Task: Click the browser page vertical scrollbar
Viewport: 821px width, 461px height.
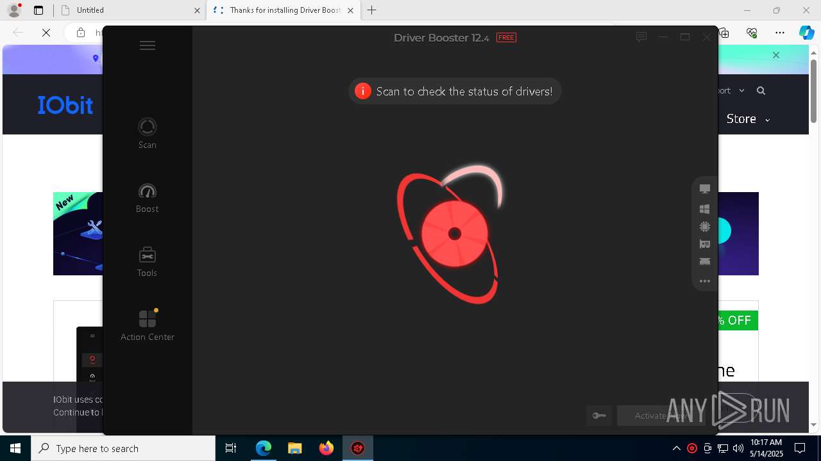Action: [813, 92]
